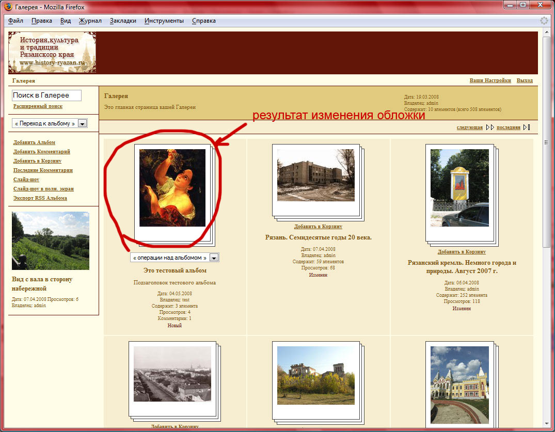Open test album painting cover thumbnail
The image size is (555, 432).
click(x=172, y=188)
